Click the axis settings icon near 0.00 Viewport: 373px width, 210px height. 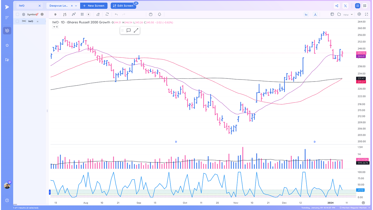click(x=364, y=203)
